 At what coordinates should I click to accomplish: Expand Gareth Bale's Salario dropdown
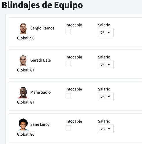tap(106, 65)
